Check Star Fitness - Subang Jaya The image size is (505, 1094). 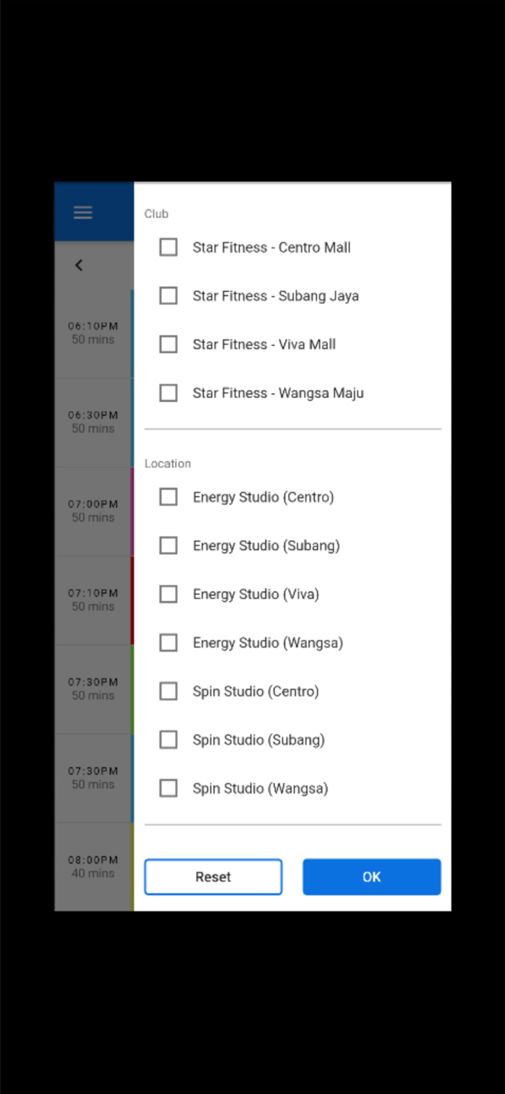[168, 295]
